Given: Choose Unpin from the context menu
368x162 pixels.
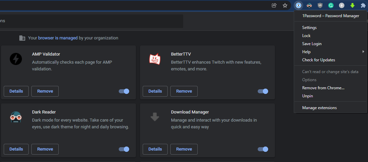Looking at the screenshot, I should [x=330, y=96].
